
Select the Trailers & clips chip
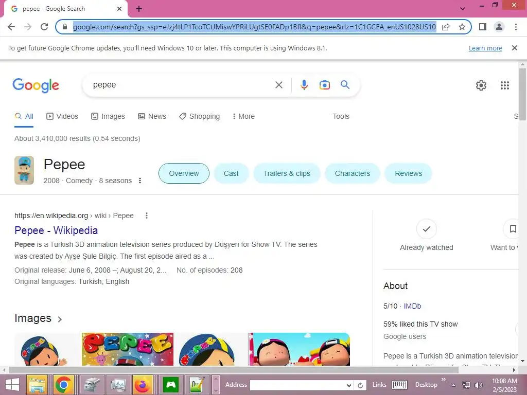click(287, 173)
